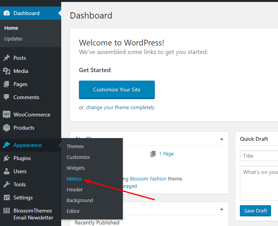Screen dimensions: 278x226
Task: Collapse the At a Glance panel arrow
Action: pyautogui.click(x=222, y=139)
